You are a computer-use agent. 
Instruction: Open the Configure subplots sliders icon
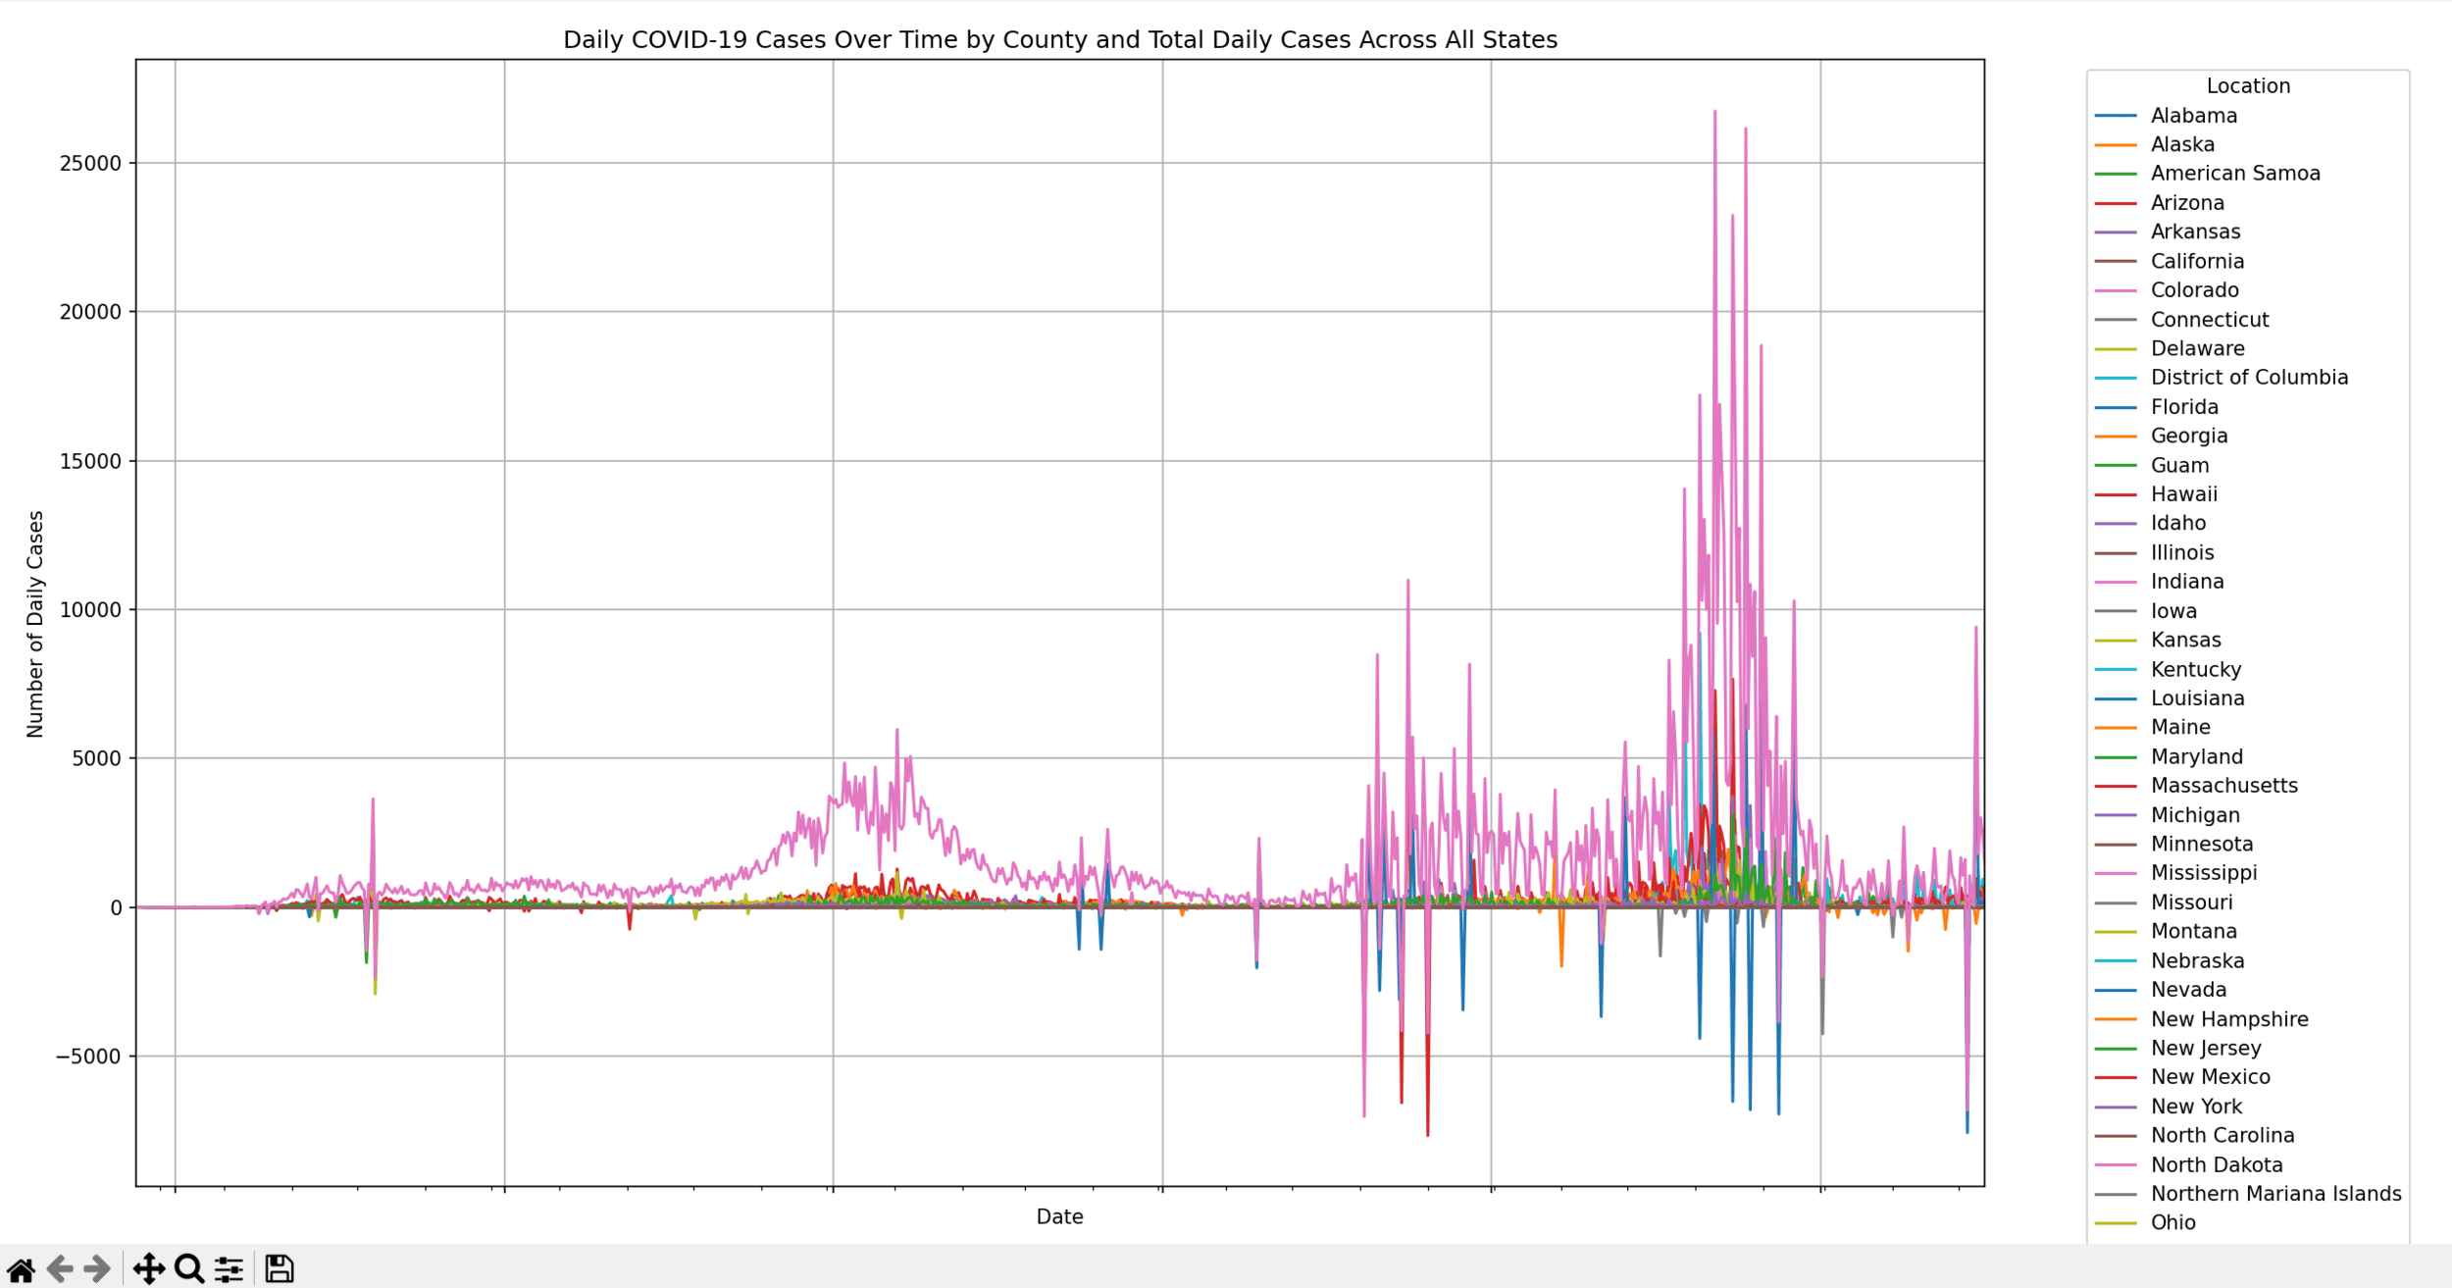tap(230, 1269)
